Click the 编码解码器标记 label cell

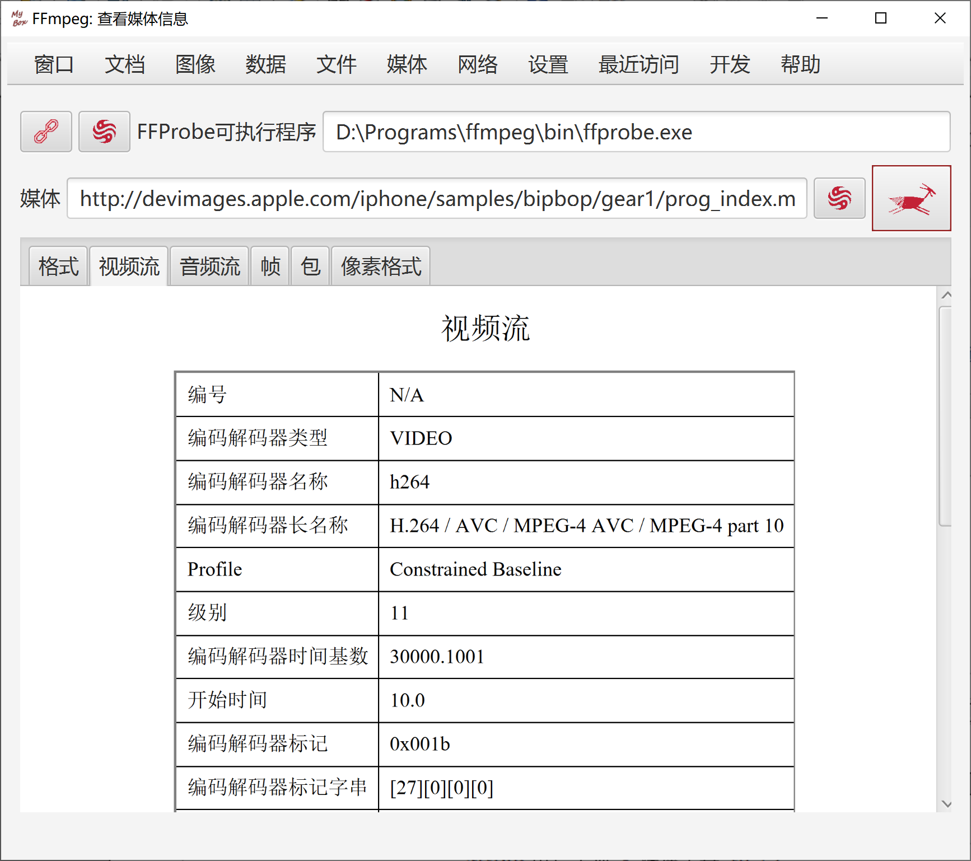pos(277,744)
